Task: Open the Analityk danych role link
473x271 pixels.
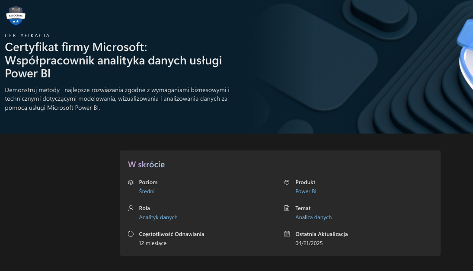Action: [158, 217]
